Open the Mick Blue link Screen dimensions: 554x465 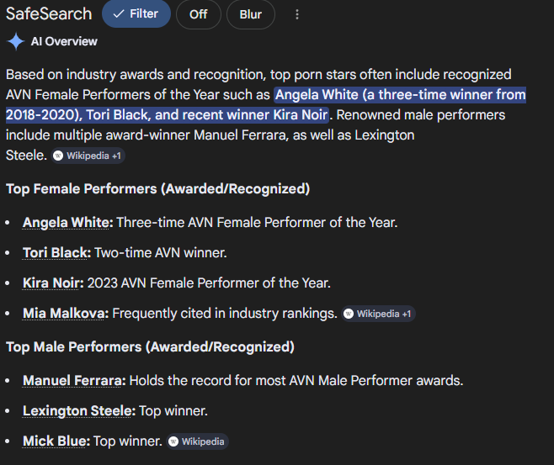pyautogui.click(x=55, y=441)
